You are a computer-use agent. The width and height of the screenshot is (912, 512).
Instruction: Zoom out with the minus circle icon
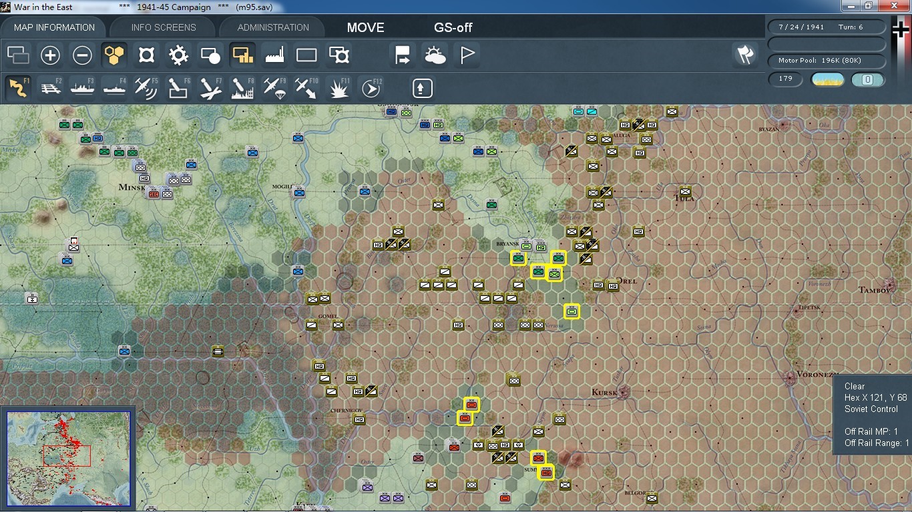tap(82, 55)
